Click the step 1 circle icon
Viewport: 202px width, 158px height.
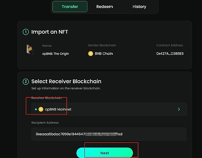click(x=26, y=32)
